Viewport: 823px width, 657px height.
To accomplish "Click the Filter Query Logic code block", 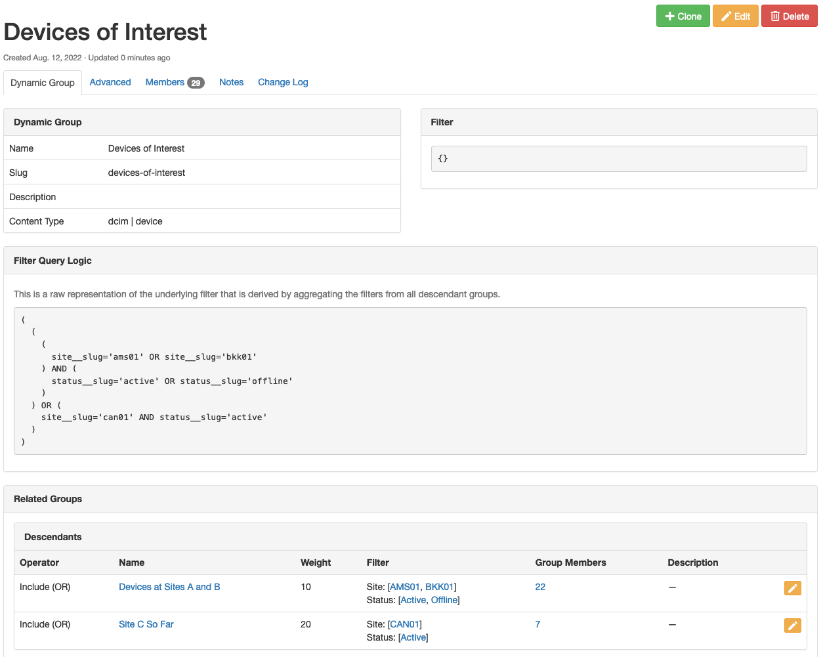I will tap(410, 381).
